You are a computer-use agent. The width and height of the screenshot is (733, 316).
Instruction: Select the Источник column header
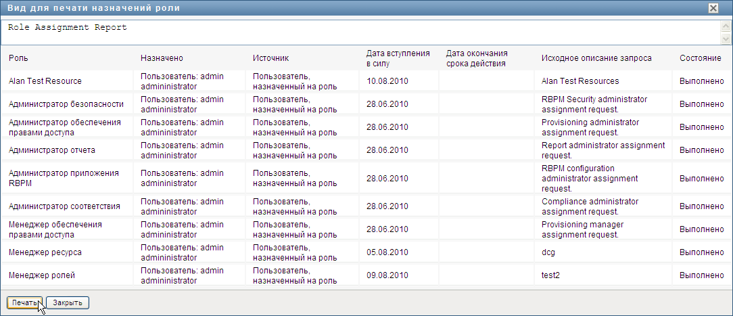point(270,58)
